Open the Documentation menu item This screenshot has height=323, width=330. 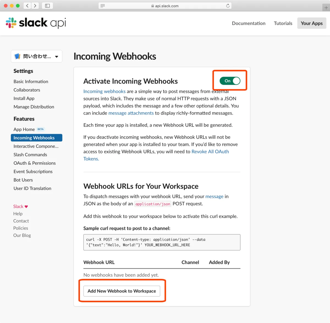[249, 23]
